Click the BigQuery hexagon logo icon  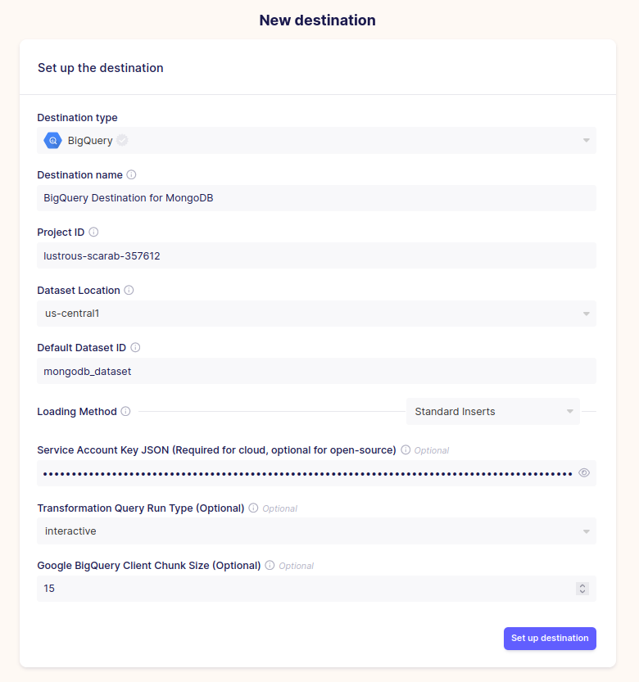click(52, 140)
